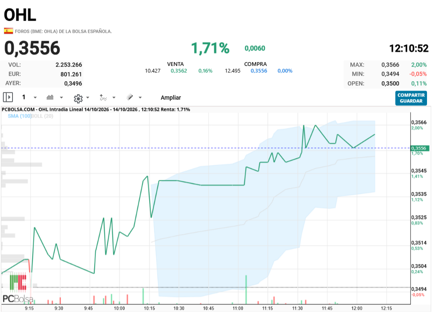Click the AYER value 0,3496

pyautogui.click(x=73, y=83)
